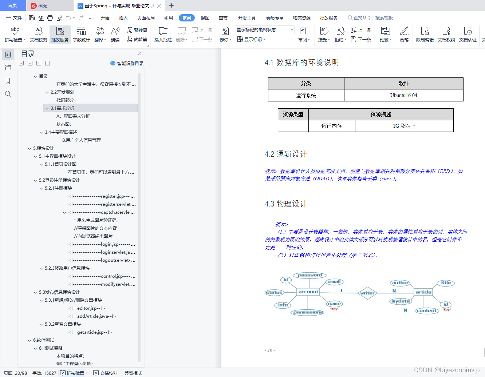
Task: Click the 字数: 15627 status entry
Action: pyautogui.click(x=44, y=373)
